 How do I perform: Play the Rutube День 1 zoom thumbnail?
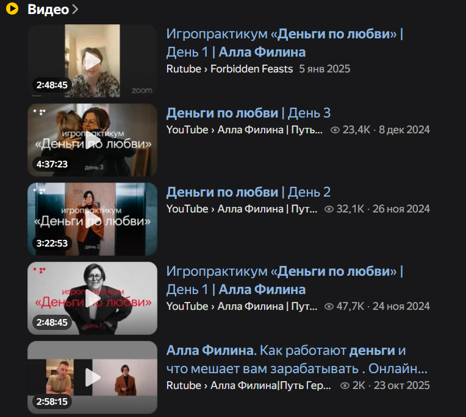coord(93,61)
